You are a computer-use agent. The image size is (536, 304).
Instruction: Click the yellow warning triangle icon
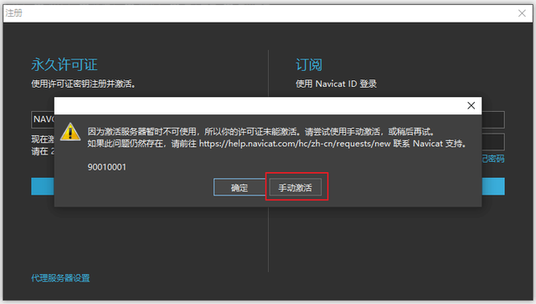[x=70, y=132]
